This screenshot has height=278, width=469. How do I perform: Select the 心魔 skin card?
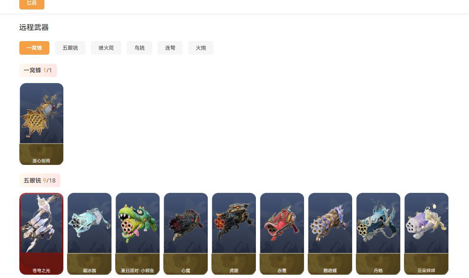[186, 234]
